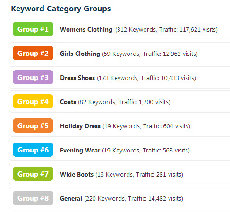Open the General keyword group
The image size is (230, 214).
[x=71, y=199]
